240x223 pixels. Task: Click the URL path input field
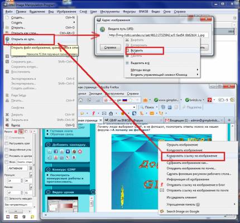[x=158, y=35]
